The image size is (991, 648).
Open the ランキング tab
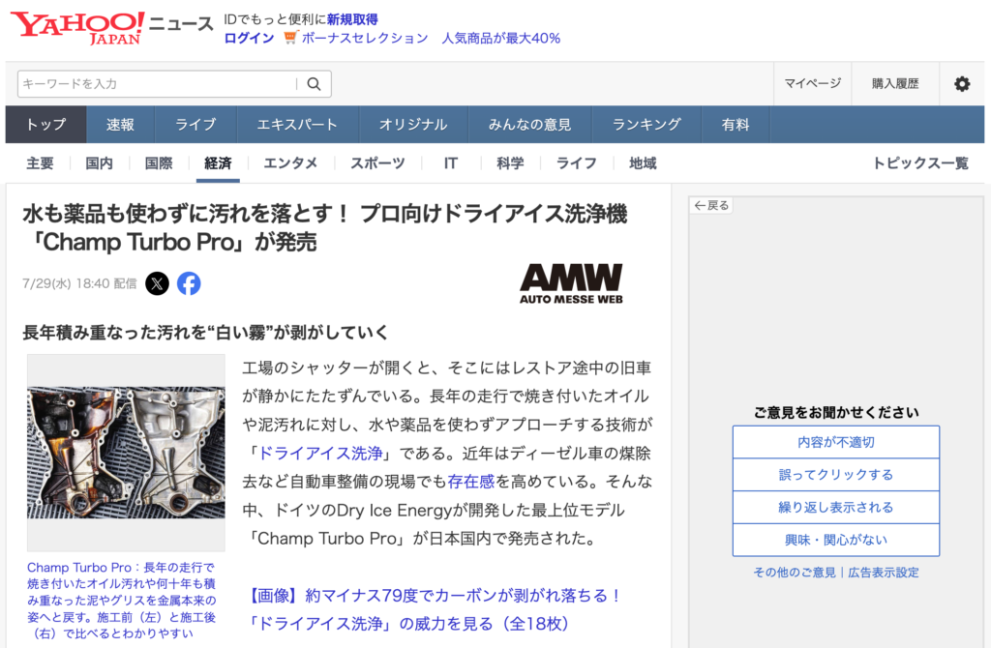click(x=646, y=125)
